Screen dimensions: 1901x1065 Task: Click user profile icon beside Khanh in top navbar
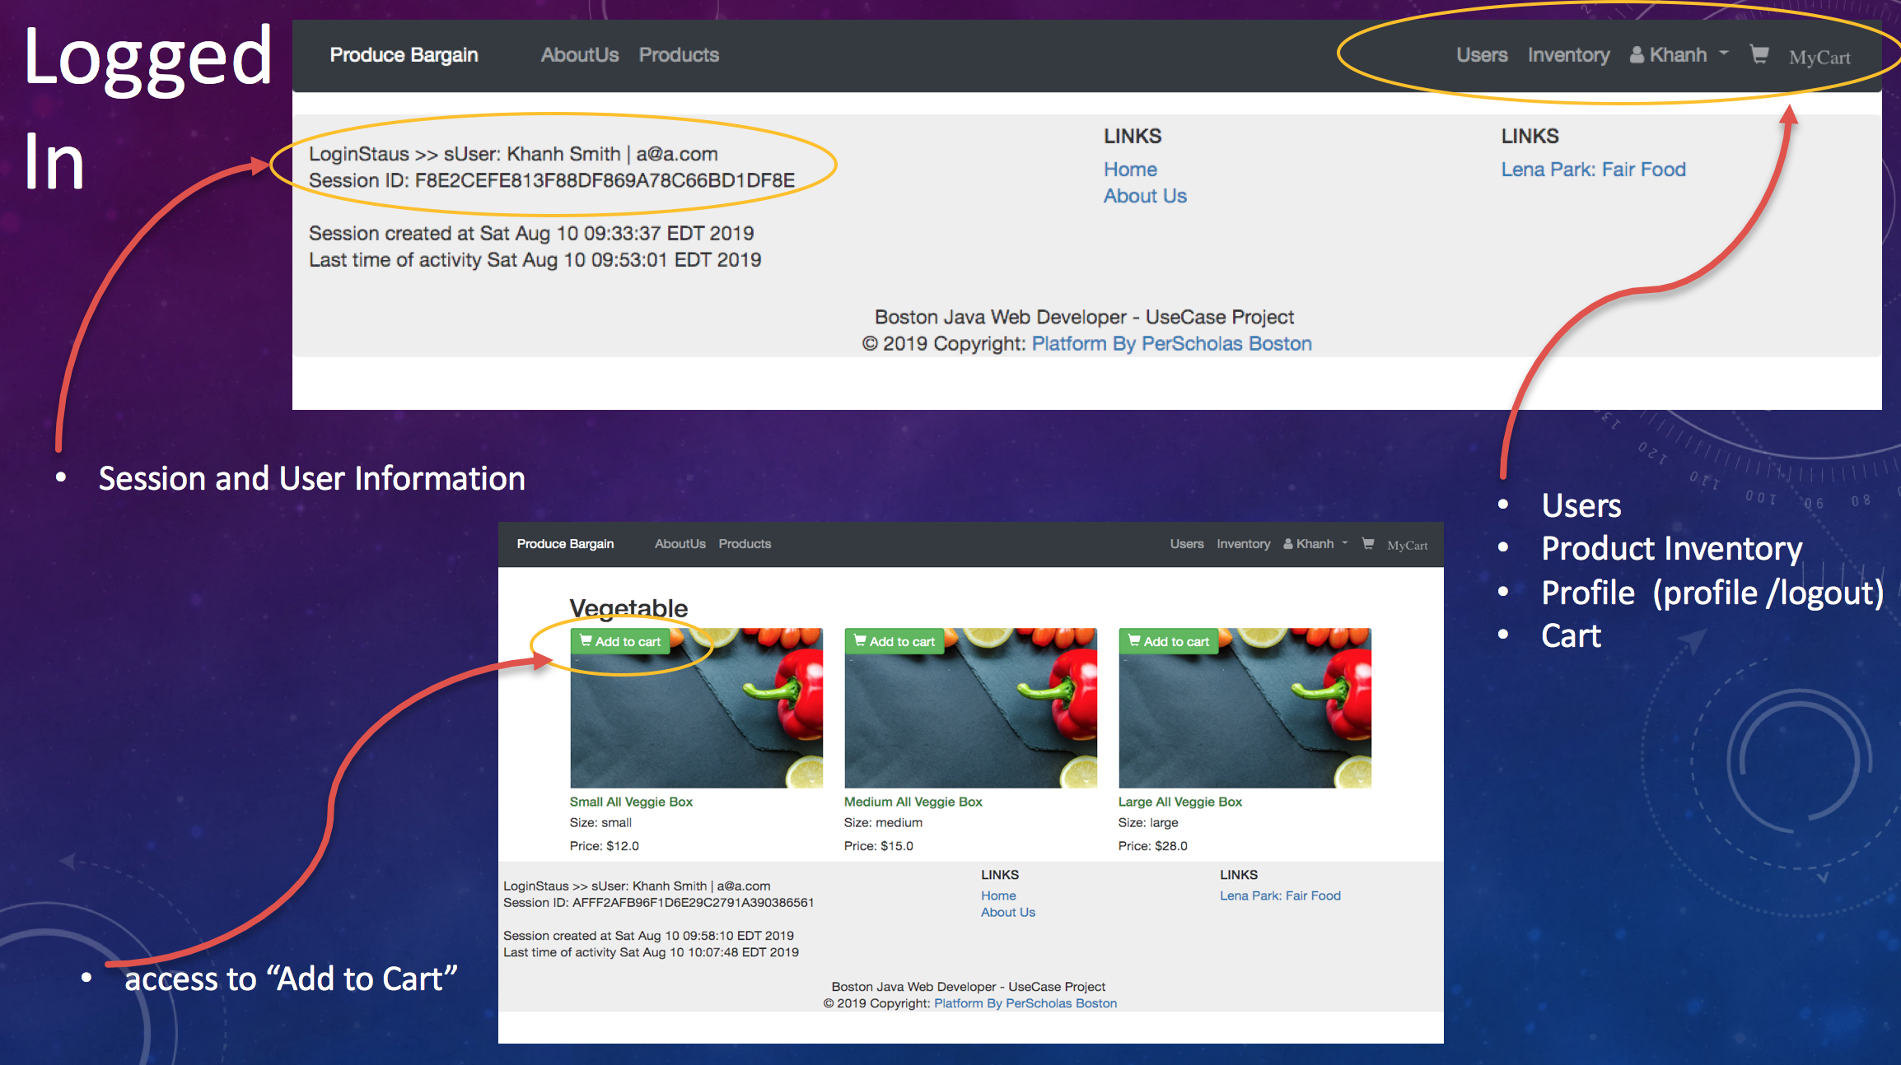[x=1637, y=55]
